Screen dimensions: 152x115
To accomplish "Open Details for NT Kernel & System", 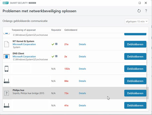I will 82,44.
